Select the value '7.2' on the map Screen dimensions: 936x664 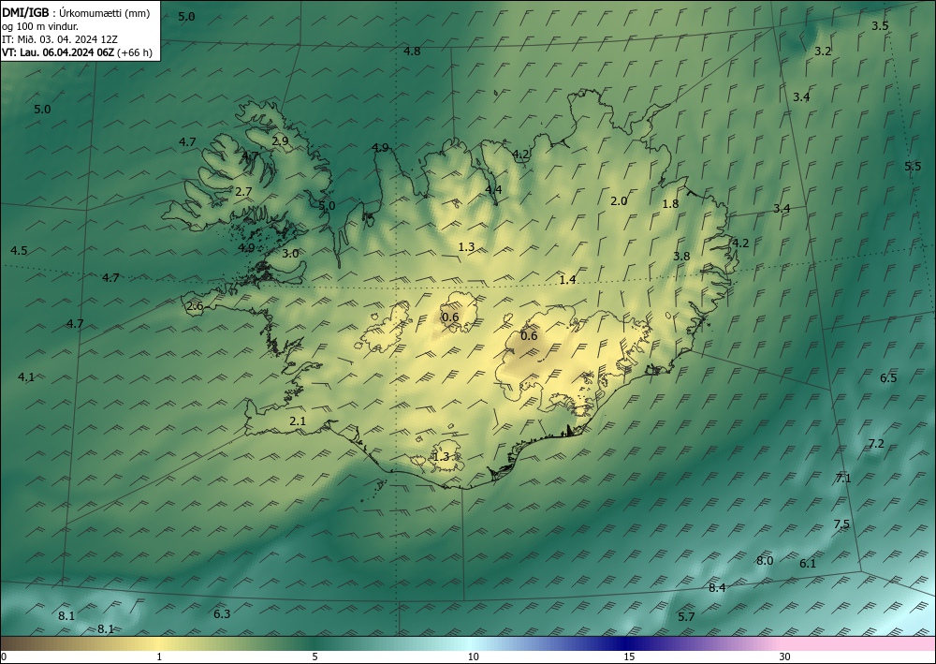pyautogui.click(x=876, y=443)
